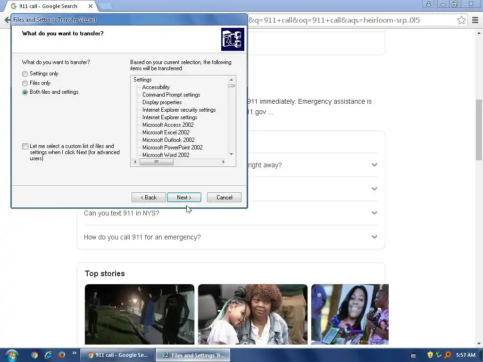Select Microsoft Word 2002 item
The image size is (483, 362).
coord(166,155)
